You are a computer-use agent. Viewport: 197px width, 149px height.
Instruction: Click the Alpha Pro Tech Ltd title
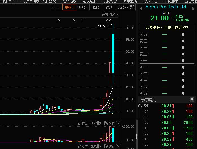click(x=166, y=7)
